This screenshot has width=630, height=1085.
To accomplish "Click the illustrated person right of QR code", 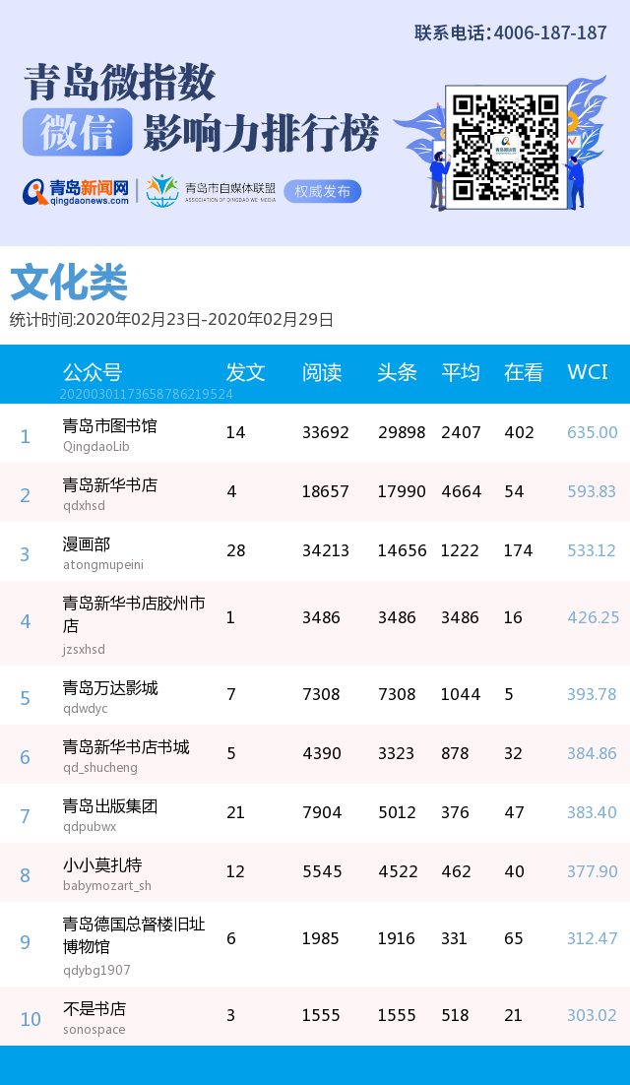I will click(x=576, y=175).
